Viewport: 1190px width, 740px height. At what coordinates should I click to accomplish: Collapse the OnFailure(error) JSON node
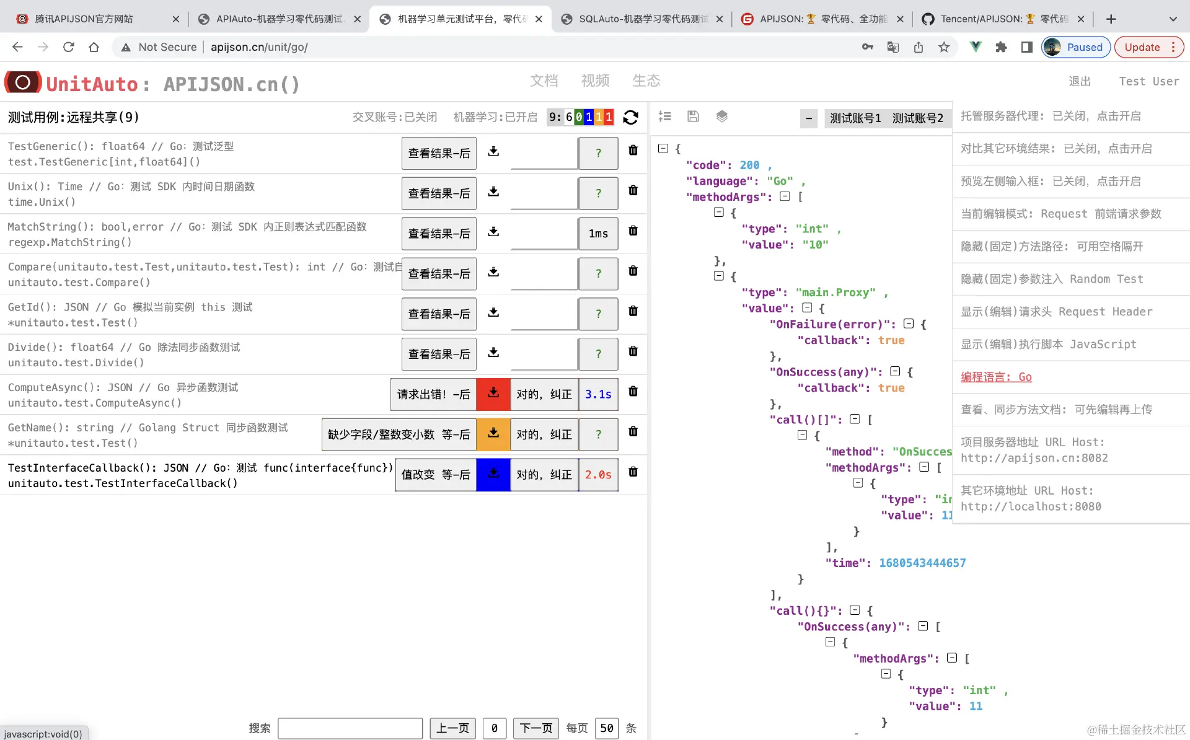[909, 324]
